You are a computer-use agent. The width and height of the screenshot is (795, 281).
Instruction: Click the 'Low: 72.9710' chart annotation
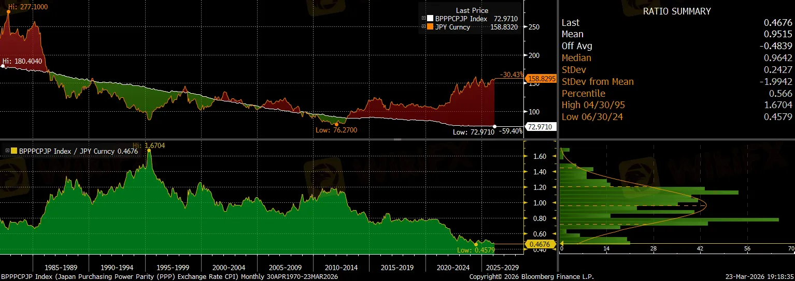[473, 131]
